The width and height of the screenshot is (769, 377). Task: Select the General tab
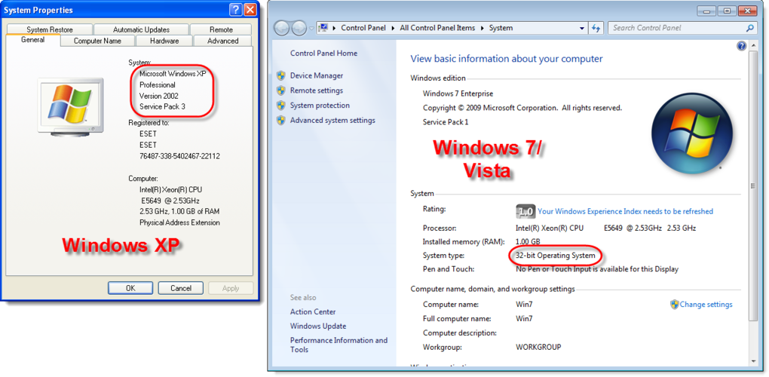(x=33, y=40)
